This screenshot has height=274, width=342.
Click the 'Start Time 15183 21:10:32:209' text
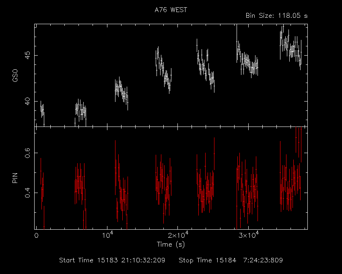point(112,260)
